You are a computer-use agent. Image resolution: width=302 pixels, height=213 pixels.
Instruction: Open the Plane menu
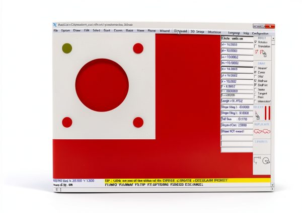(x=152, y=31)
